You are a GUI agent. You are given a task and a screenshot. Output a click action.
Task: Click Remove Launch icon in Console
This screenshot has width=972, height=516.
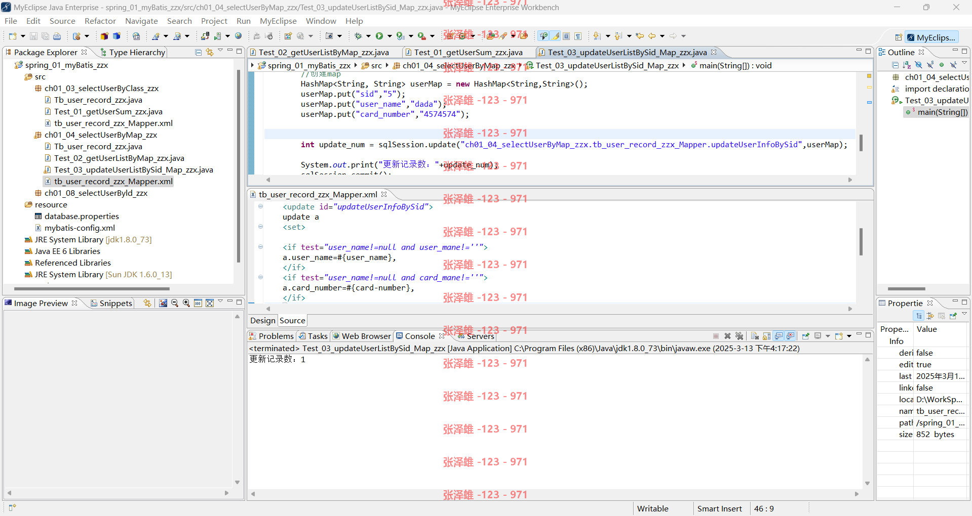point(727,336)
